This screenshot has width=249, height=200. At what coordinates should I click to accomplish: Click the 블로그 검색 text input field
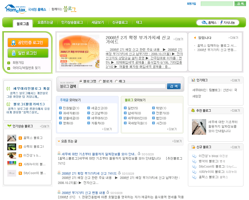122,86
